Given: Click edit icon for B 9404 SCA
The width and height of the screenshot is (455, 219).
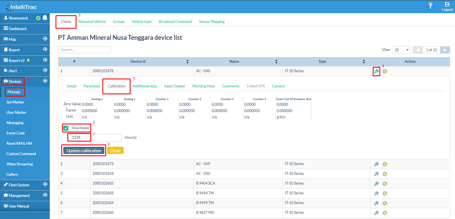Looking at the screenshot, I should click(376, 184).
